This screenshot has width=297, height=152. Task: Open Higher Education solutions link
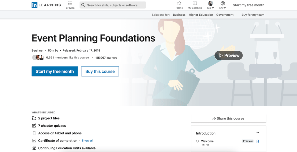click(201, 15)
